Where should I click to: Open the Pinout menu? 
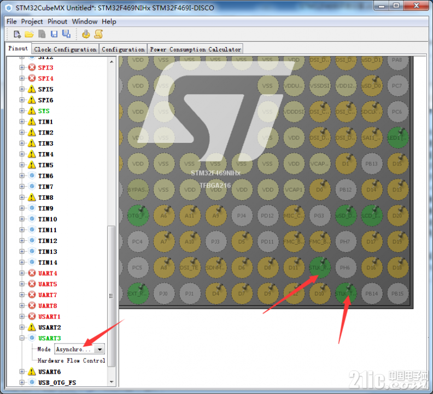click(57, 21)
